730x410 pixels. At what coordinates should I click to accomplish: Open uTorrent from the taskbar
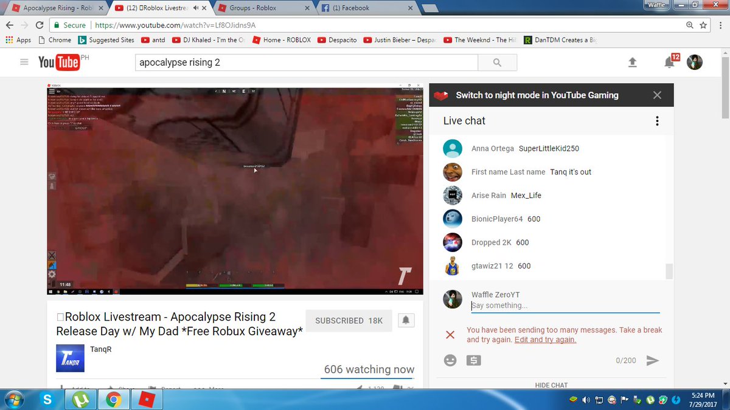tap(80, 399)
